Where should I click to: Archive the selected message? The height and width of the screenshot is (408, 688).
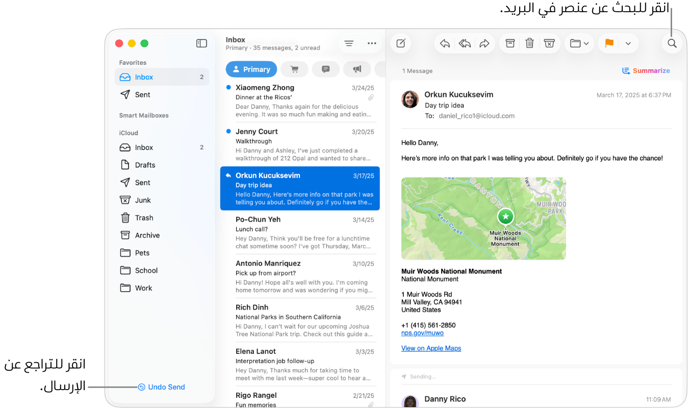point(510,44)
